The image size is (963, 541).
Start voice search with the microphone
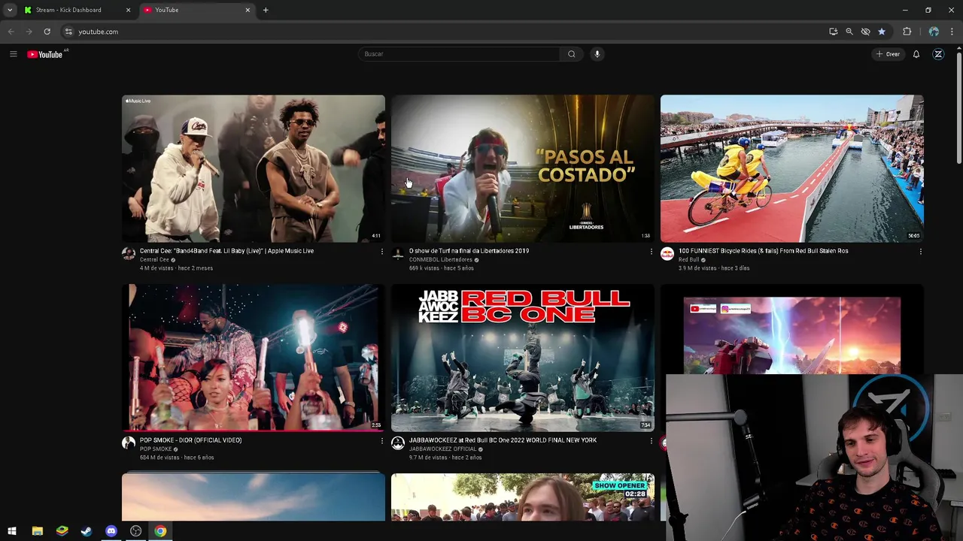(597, 54)
